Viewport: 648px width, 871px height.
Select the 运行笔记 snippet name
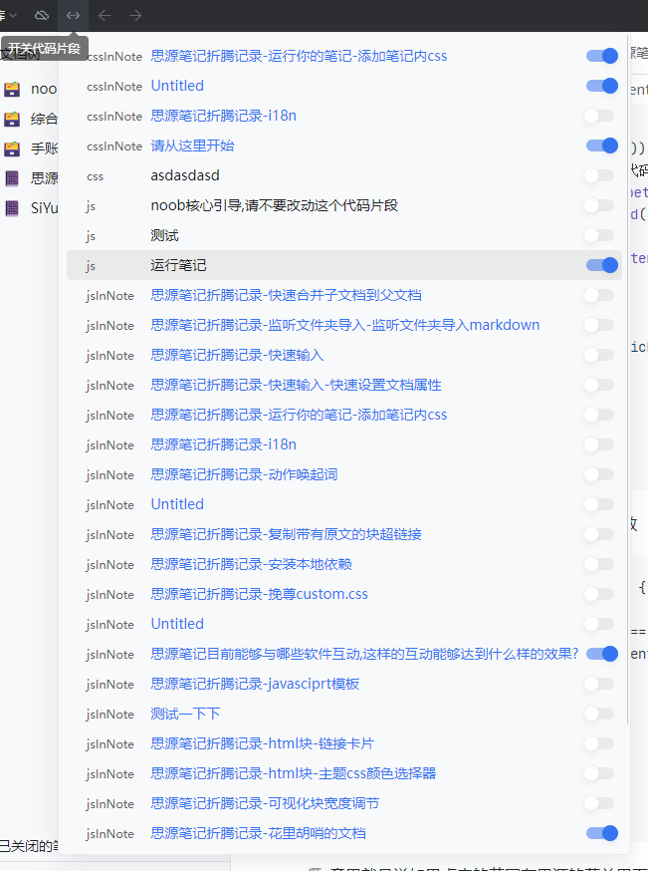[x=178, y=265]
